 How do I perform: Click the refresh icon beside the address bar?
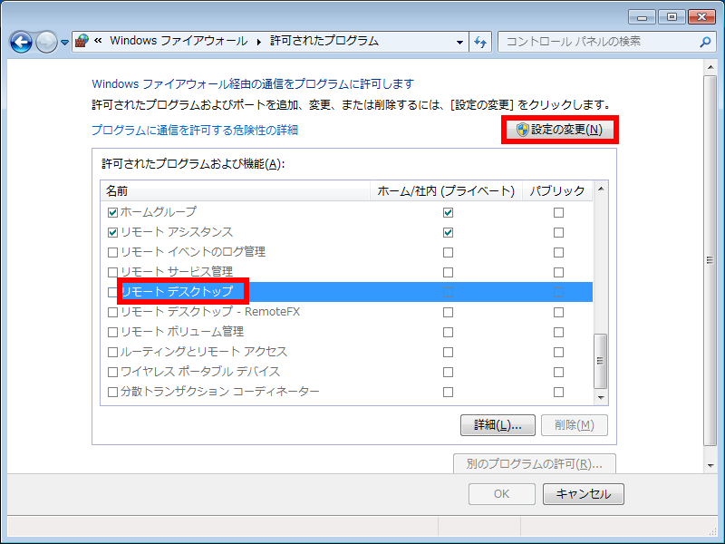tap(481, 41)
